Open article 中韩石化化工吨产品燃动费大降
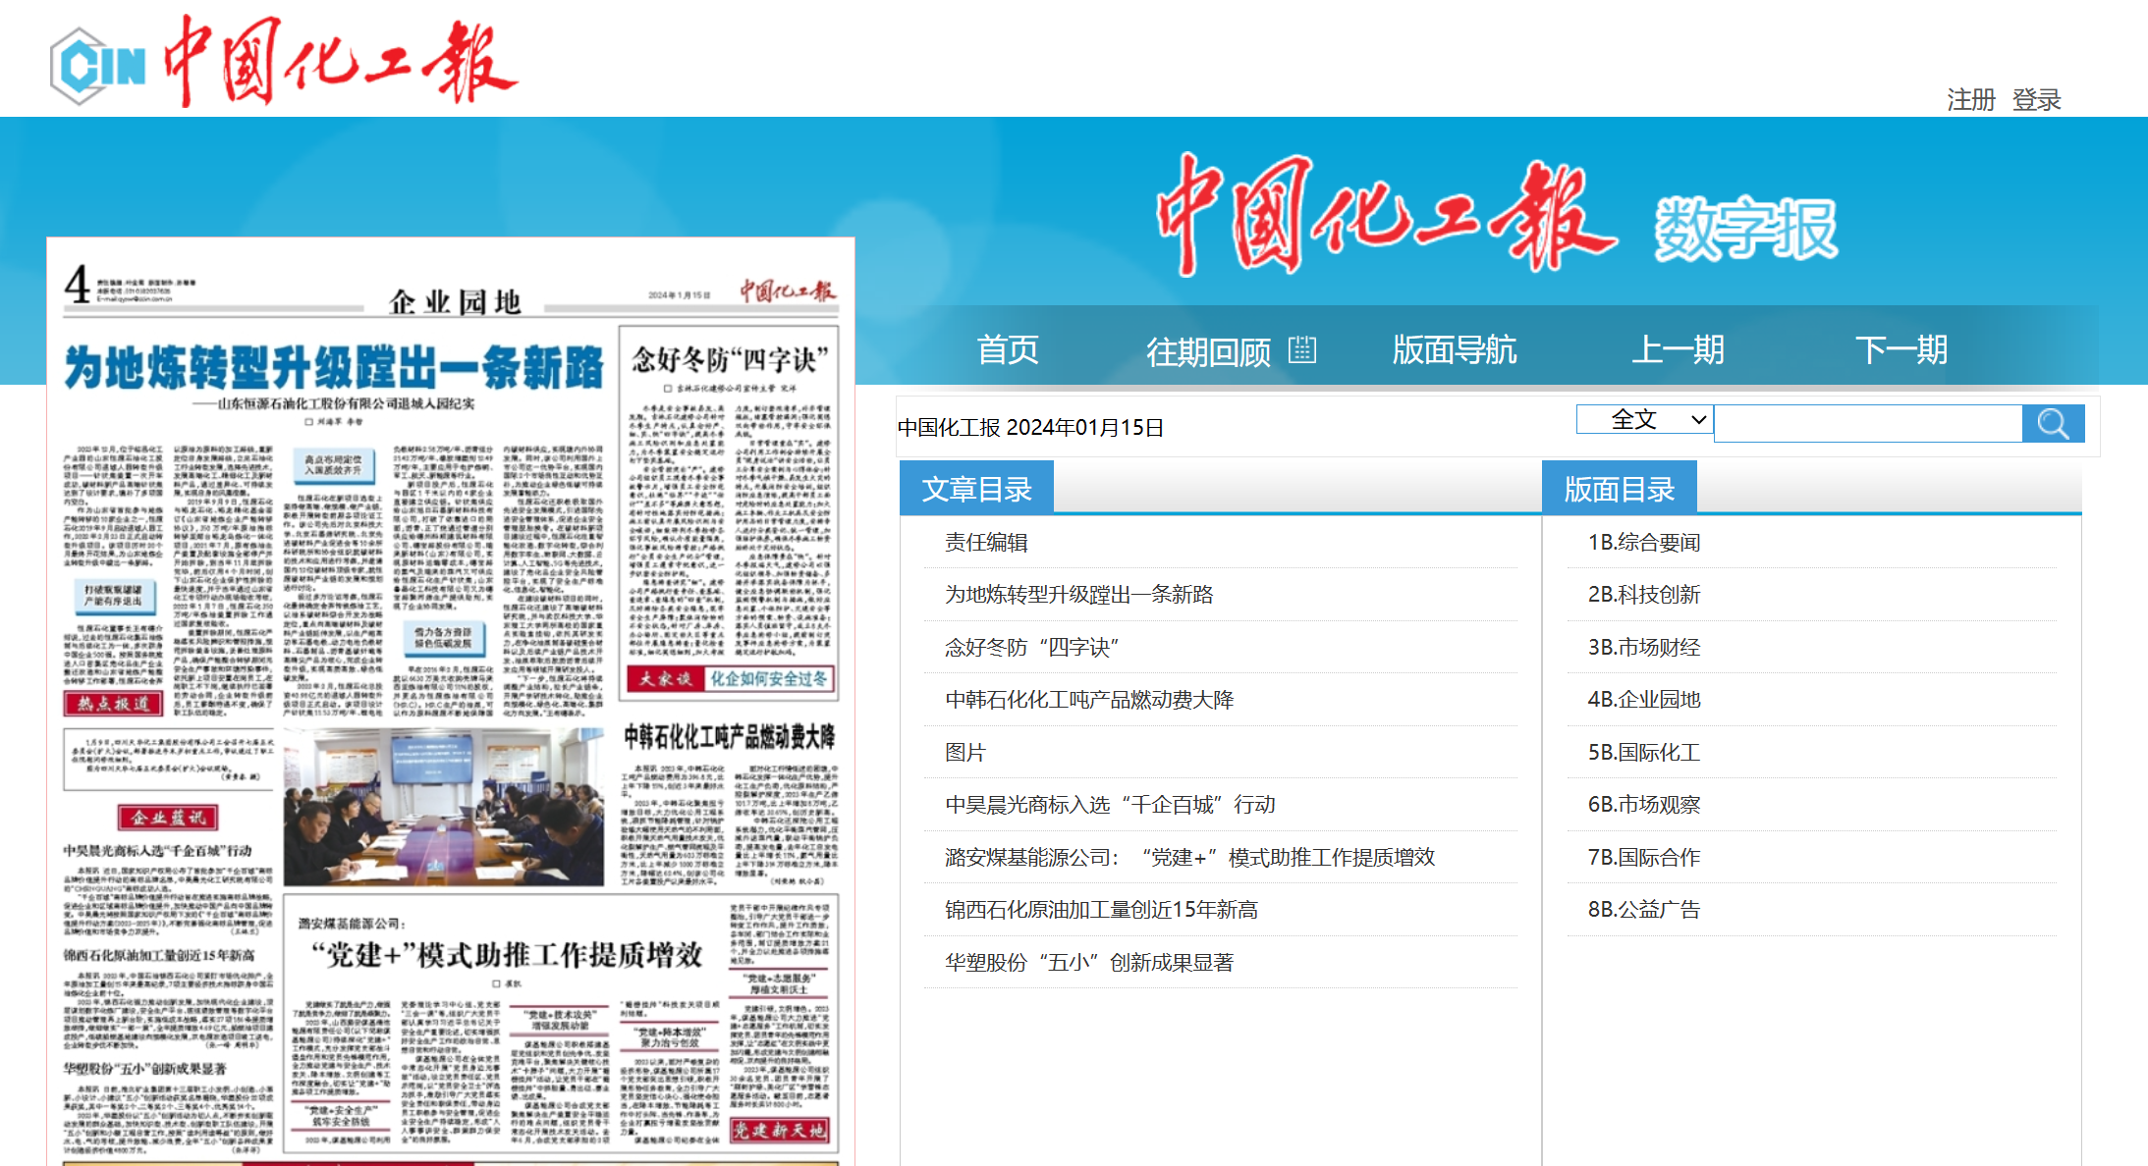Screen dimensions: 2148x1166 pyautogui.click(x=1088, y=700)
